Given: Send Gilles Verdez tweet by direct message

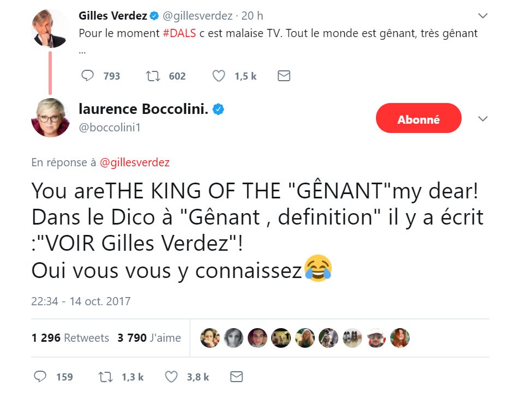Looking at the screenshot, I should (284, 76).
